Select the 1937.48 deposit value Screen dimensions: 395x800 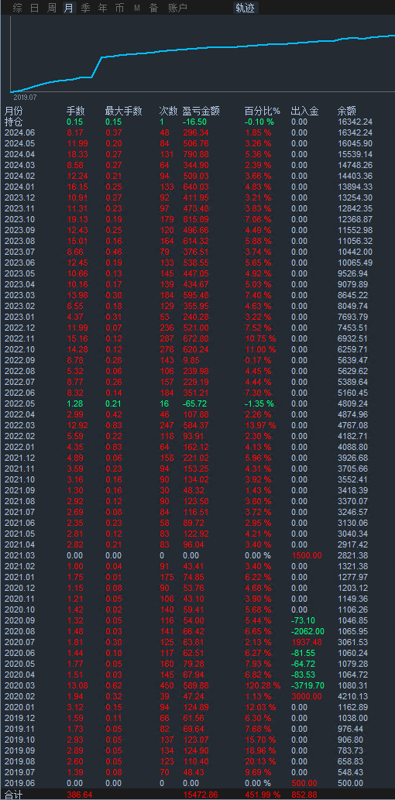pyautogui.click(x=306, y=641)
